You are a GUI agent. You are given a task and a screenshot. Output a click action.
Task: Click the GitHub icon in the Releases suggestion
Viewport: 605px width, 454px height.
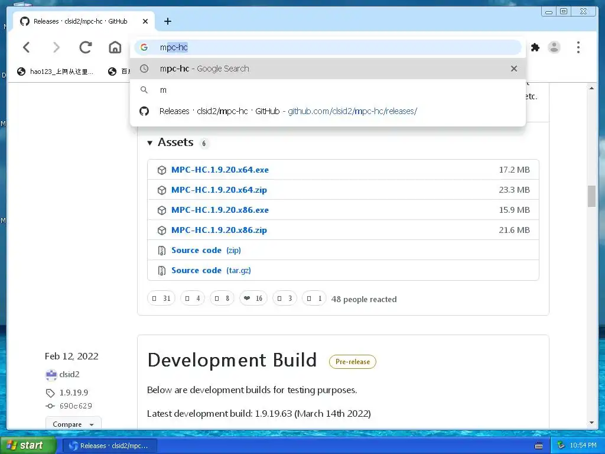point(144,111)
